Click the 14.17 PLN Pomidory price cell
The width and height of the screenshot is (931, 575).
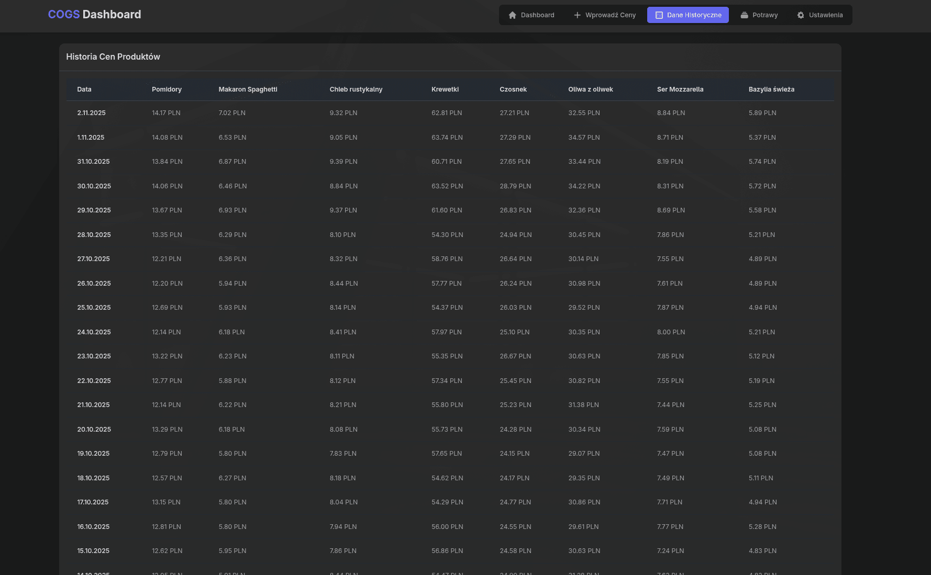[x=166, y=112]
